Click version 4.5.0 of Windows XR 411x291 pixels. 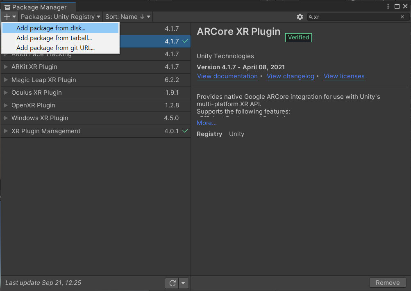[x=171, y=118]
